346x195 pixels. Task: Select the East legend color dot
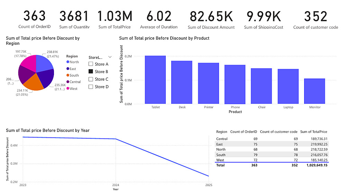(68, 69)
